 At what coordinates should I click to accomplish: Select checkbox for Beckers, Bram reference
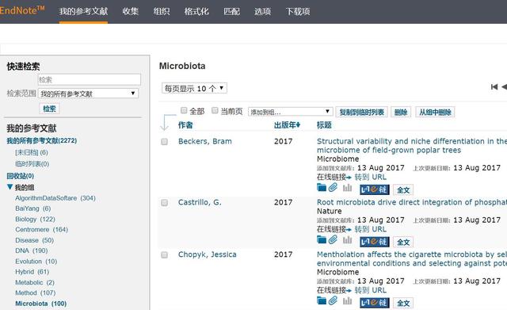tap(164, 142)
